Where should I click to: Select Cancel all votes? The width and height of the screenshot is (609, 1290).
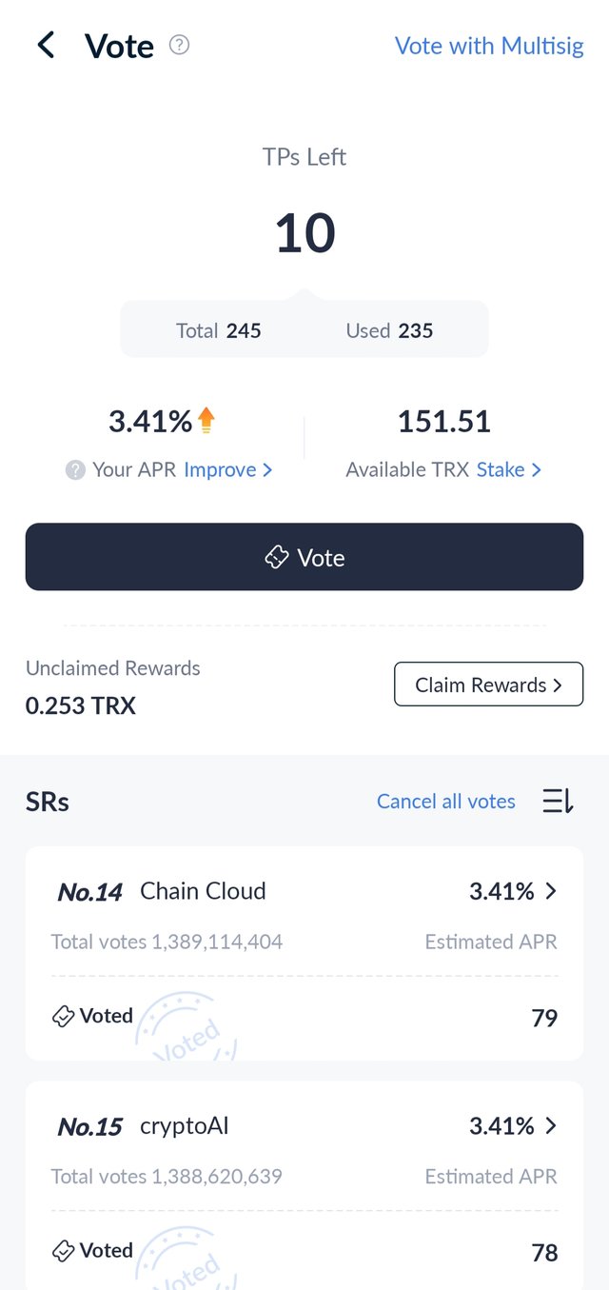point(445,802)
